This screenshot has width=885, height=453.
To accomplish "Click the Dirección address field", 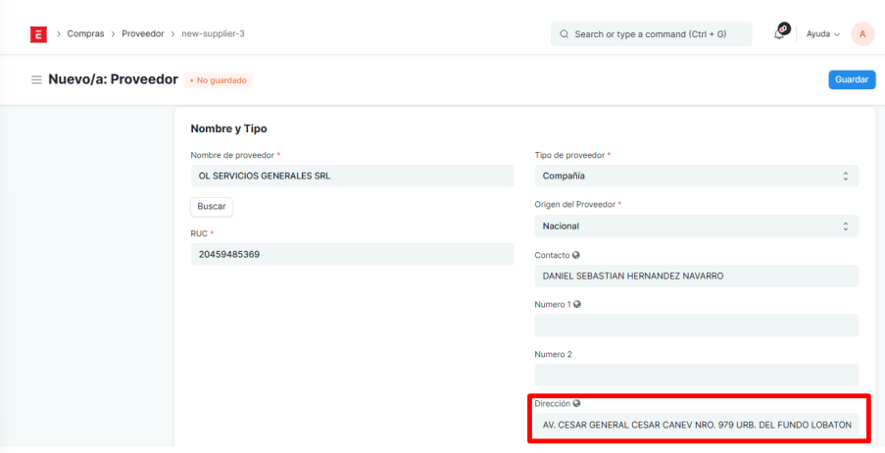I will [696, 426].
